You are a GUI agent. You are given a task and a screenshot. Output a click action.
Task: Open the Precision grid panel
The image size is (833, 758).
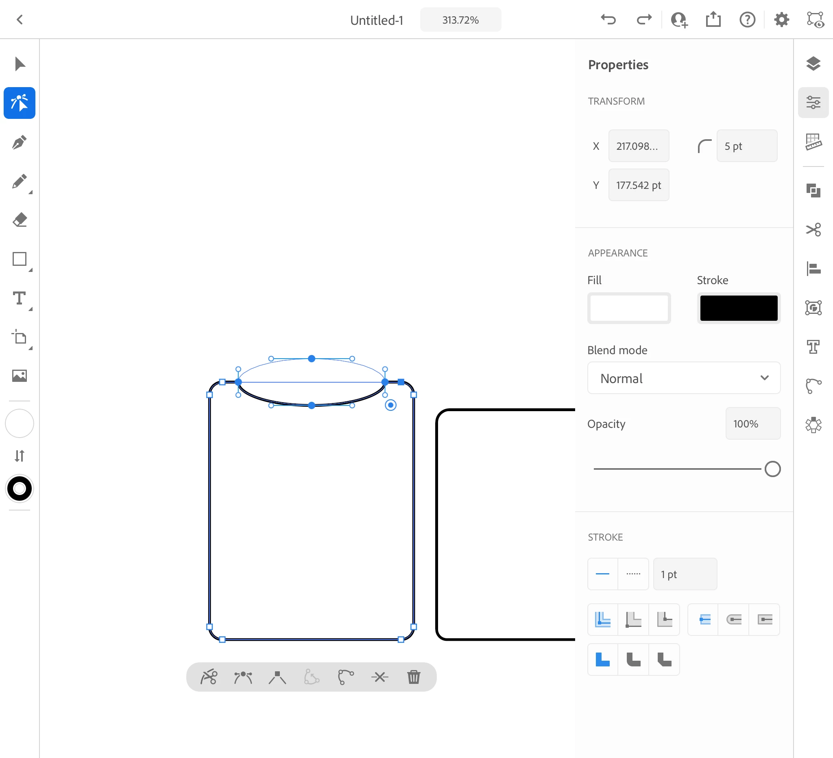pyautogui.click(x=813, y=142)
